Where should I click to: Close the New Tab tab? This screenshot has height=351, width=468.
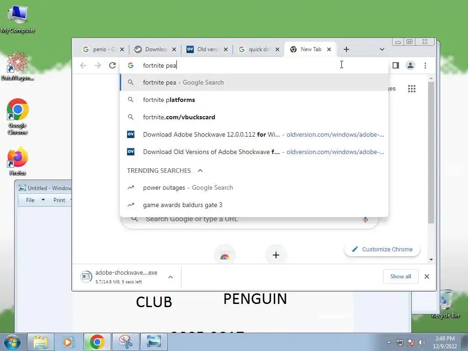click(329, 49)
